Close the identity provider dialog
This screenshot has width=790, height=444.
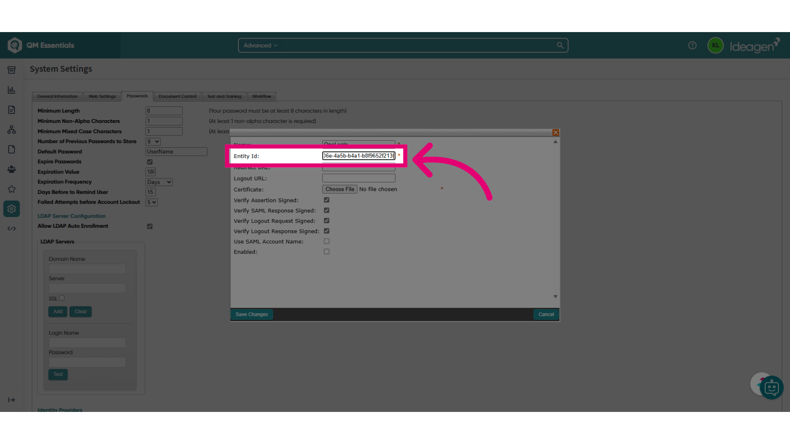coord(555,132)
